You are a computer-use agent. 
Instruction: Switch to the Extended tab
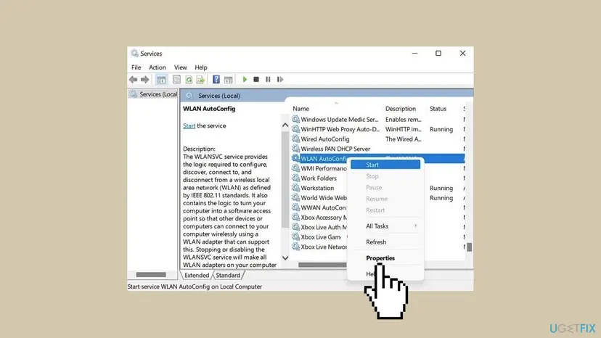[197, 275]
